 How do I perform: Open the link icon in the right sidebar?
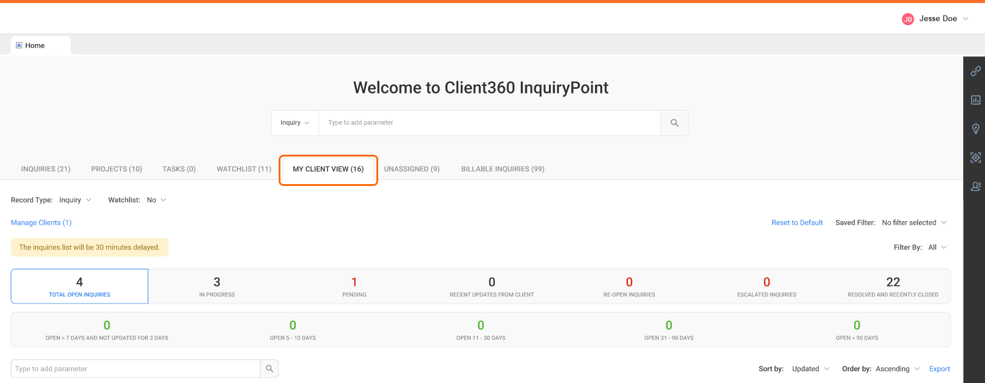point(976,71)
